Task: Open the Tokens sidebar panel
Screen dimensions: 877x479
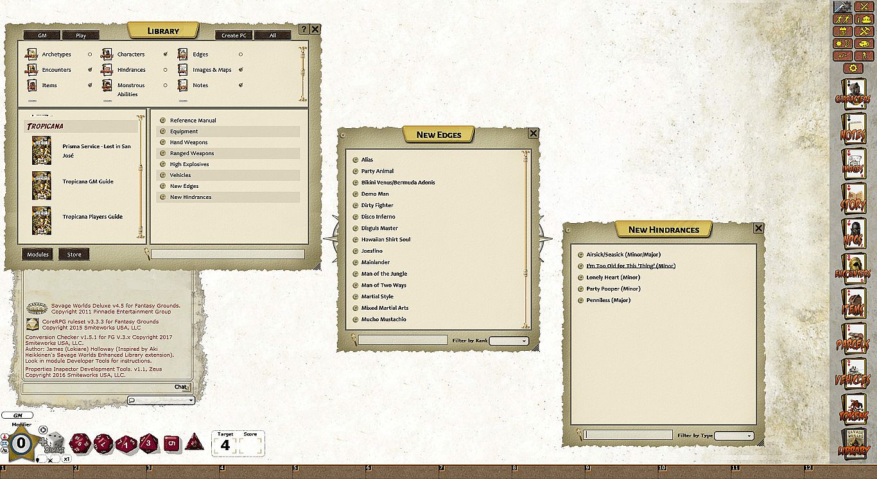Action: (853, 410)
